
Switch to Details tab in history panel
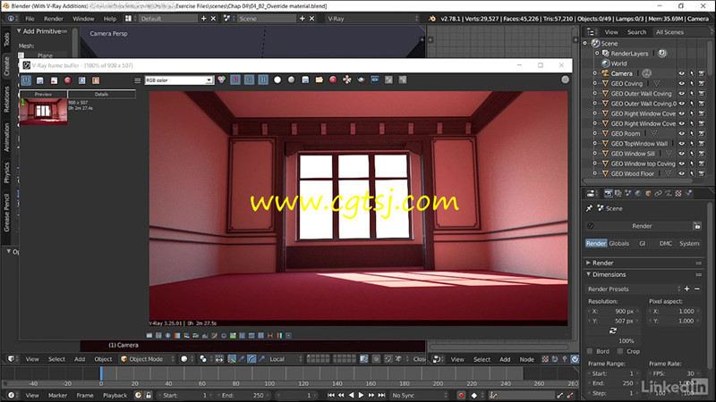coord(101,95)
